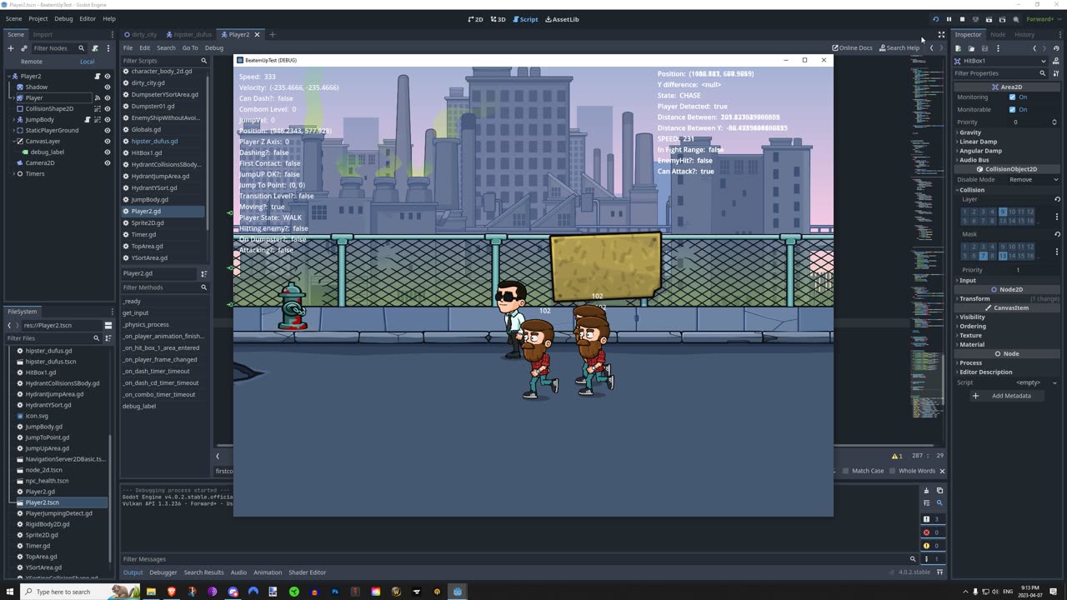Switch to the Import dock tab
Image resolution: width=1067 pixels, height=600 pixels.
click(x=43, y=34)
